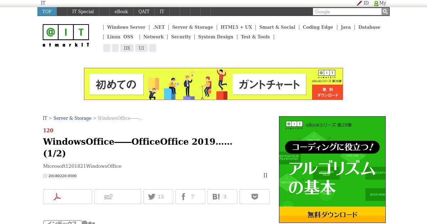Click the ID link at top
Viewport: 427px width, 224px height.
tap(366, 3)
